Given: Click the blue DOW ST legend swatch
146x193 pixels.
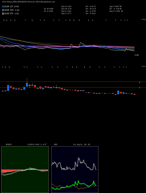Looking at the screenshot, I should click(3, 6).
